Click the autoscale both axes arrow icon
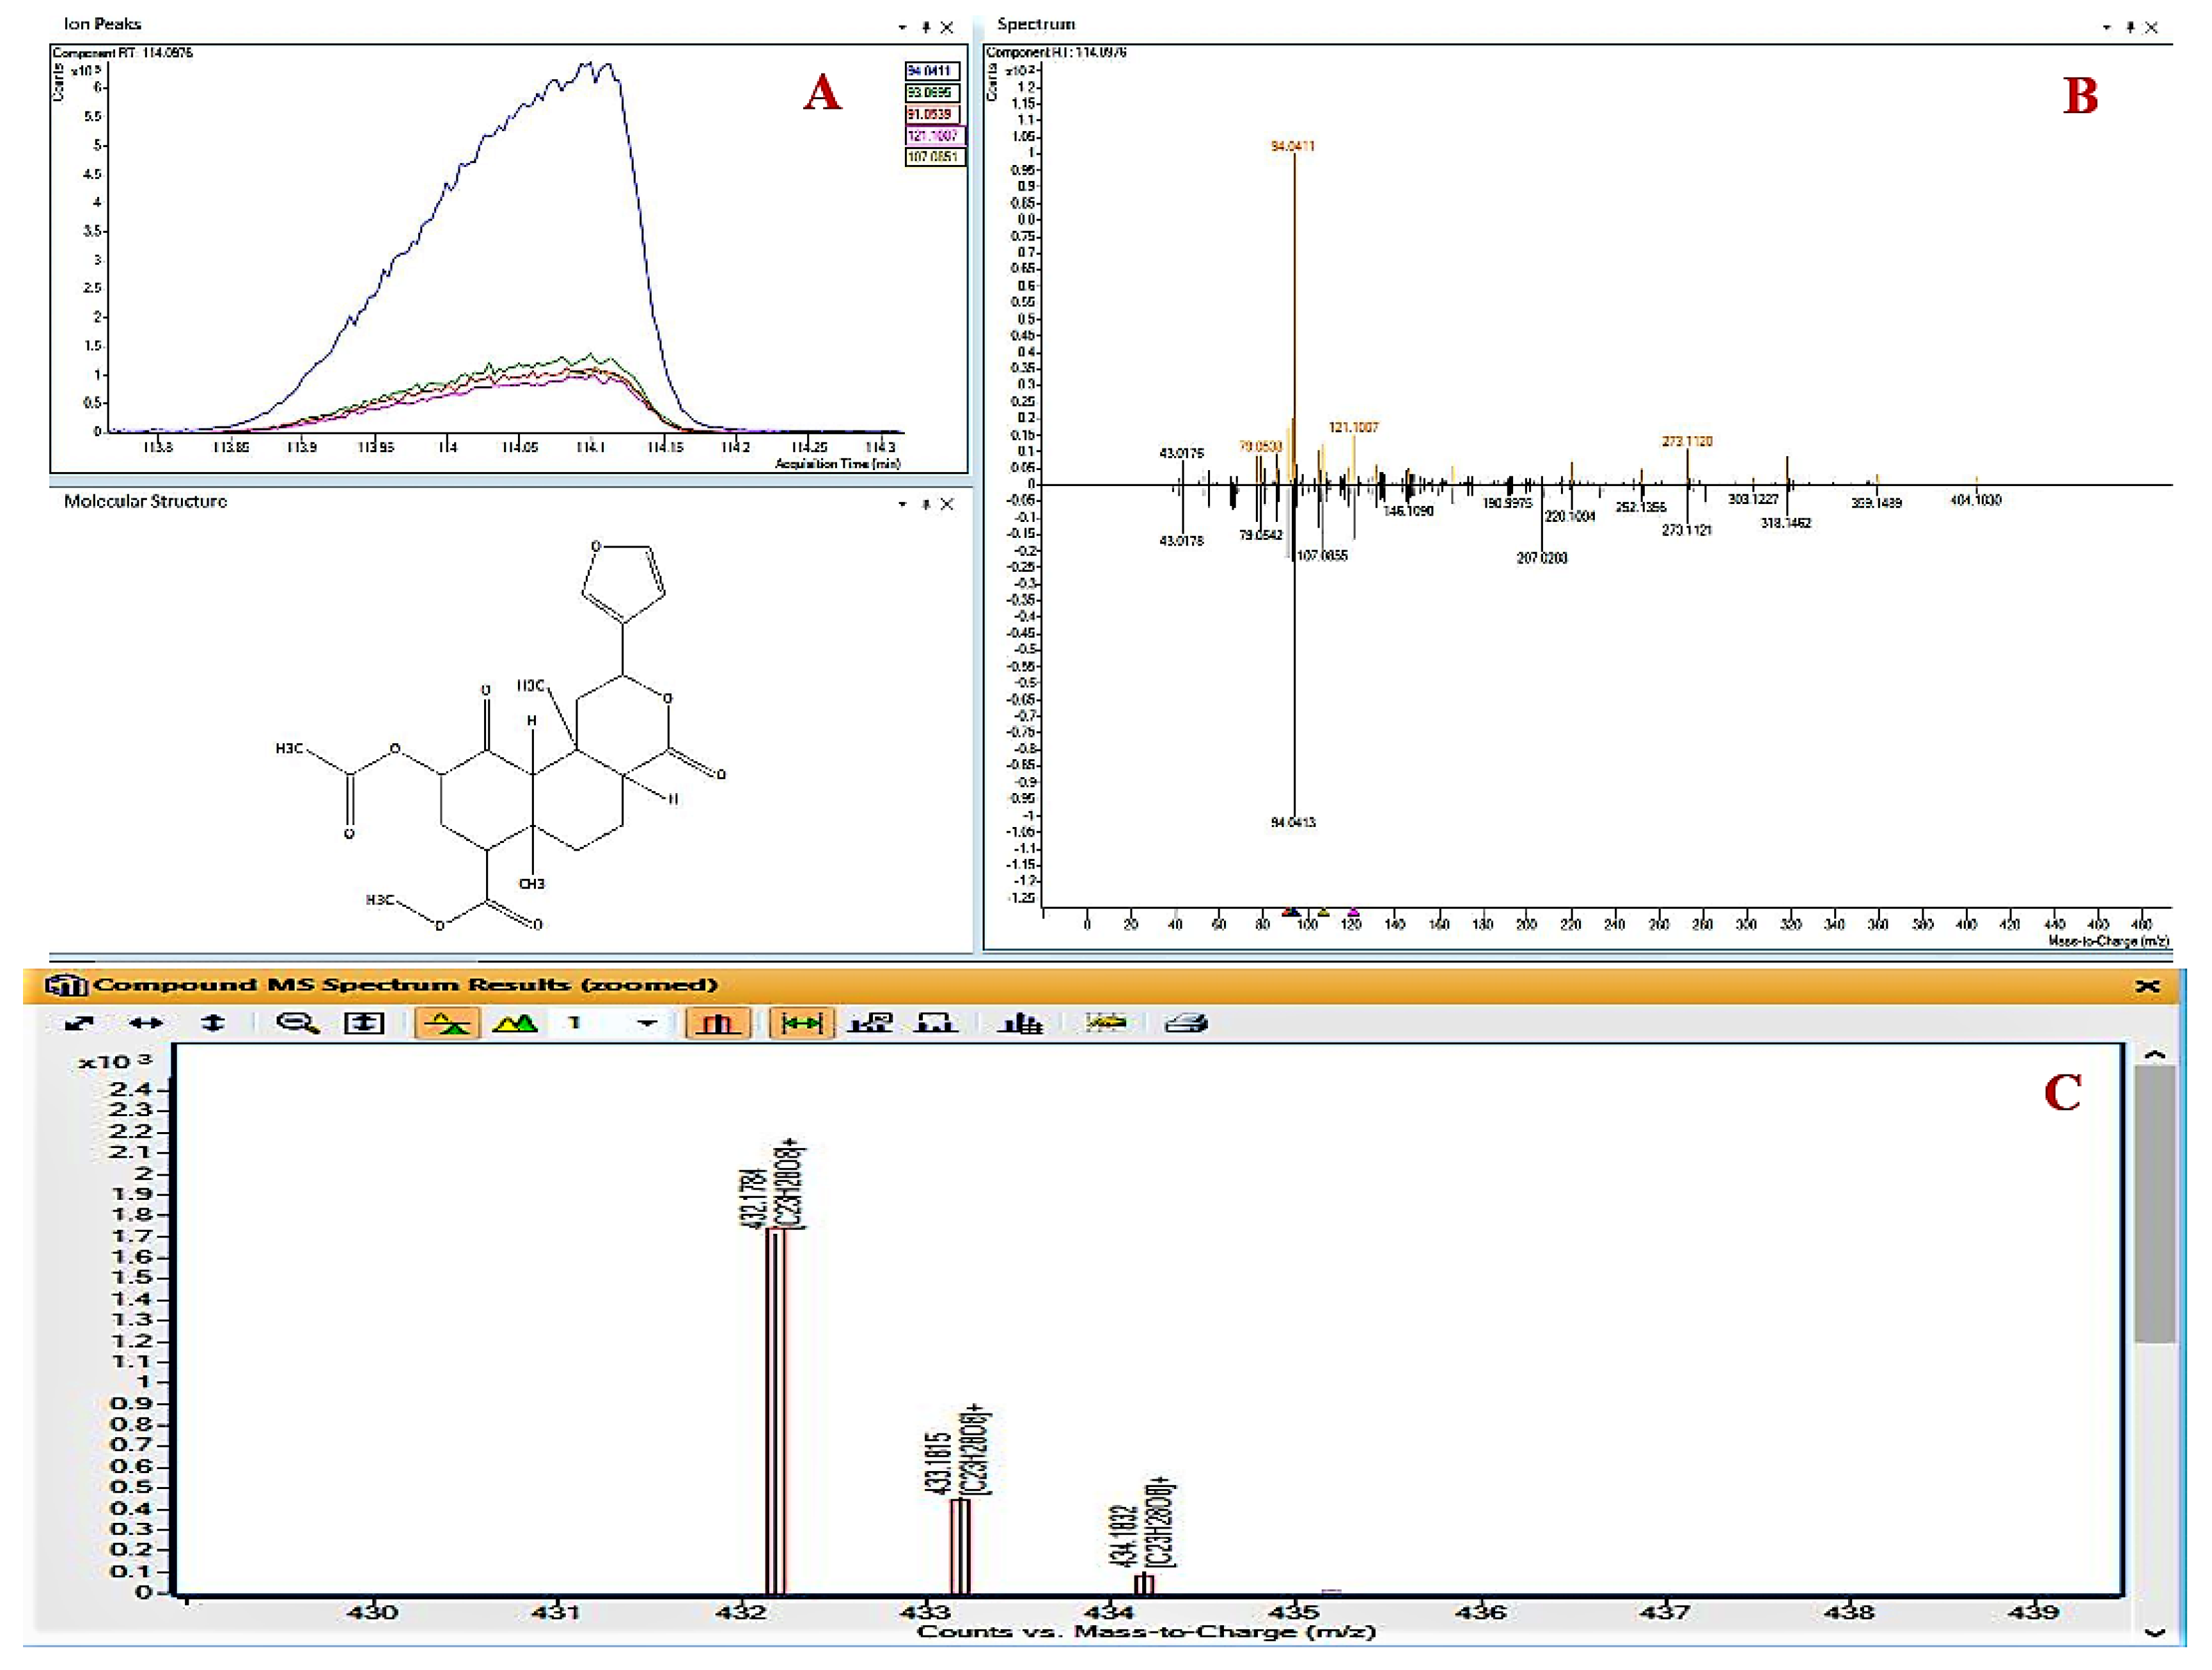Image resolution: width=2212 pixels, height=1670 pixels. pyautogui.click(x=79, y=1023)
